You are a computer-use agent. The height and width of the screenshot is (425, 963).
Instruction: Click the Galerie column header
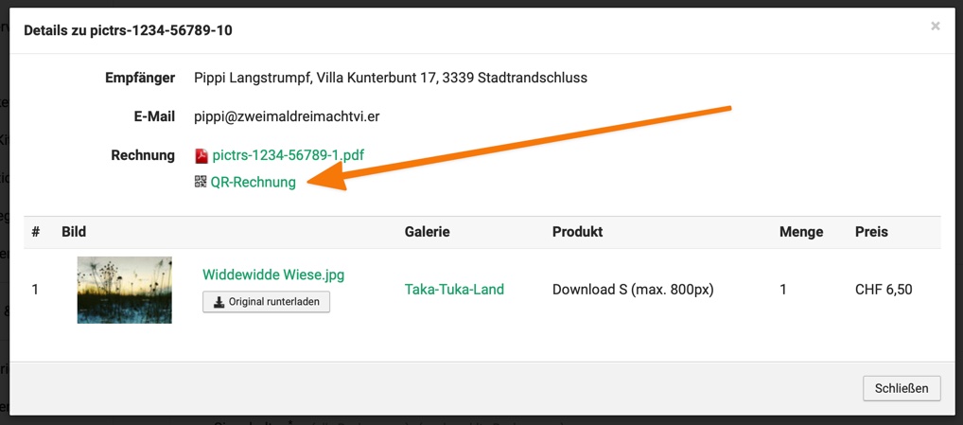click(427, 232)
